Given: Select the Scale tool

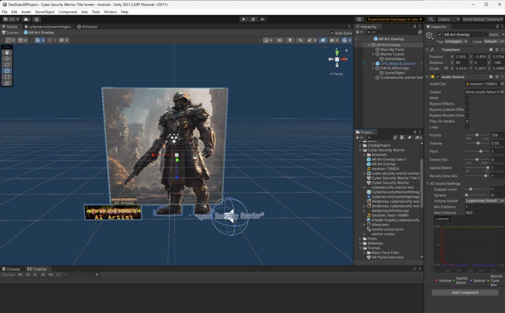Looking at the screenshot, I should coord(7,71).
